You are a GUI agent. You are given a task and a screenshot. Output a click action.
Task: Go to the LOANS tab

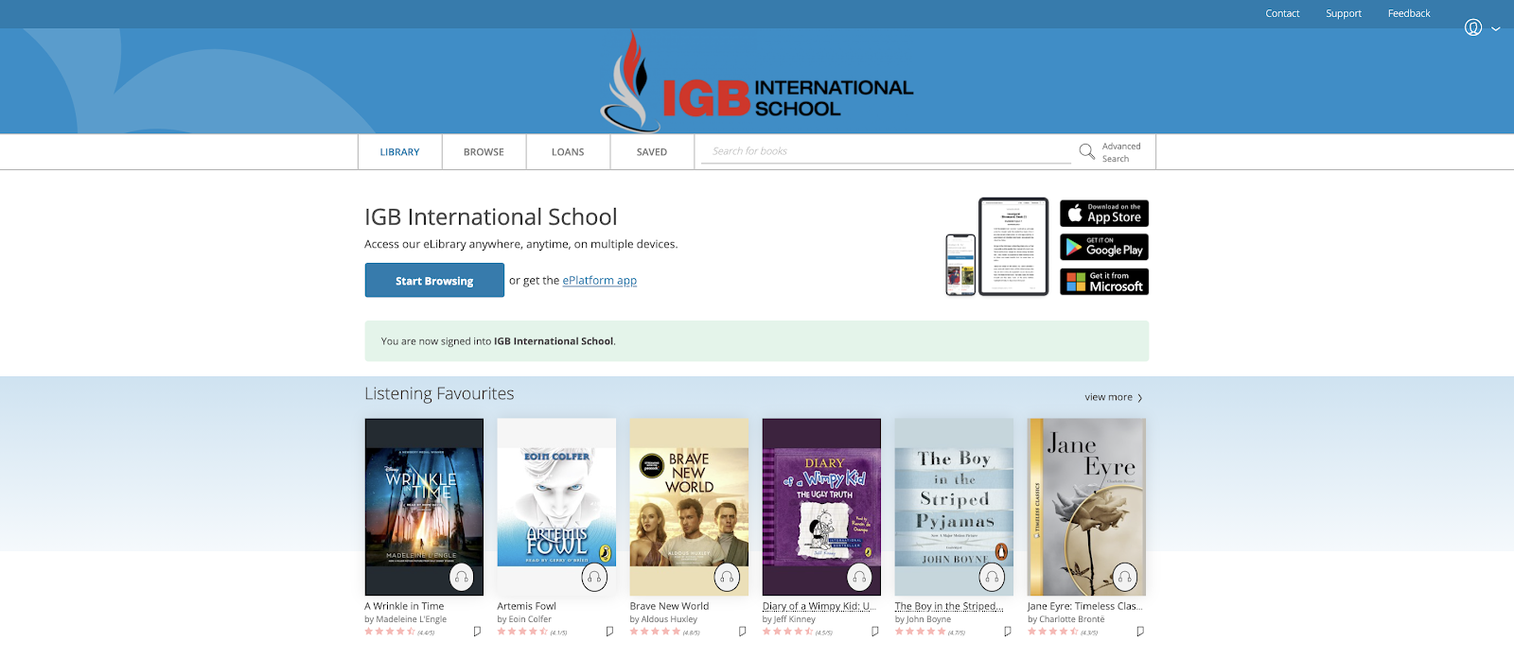[x=568, y=152]
